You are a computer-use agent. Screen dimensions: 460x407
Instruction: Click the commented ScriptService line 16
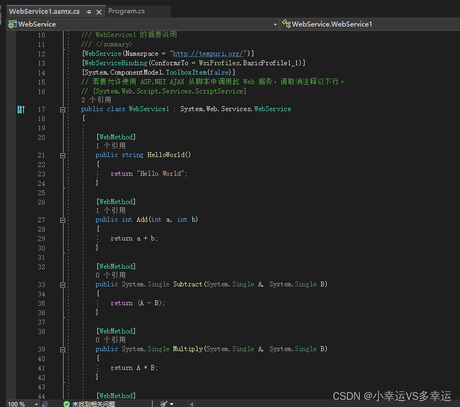point(164,91)
